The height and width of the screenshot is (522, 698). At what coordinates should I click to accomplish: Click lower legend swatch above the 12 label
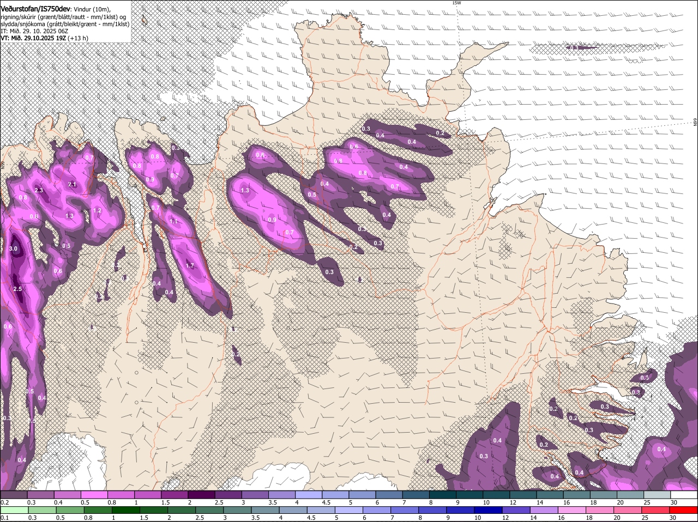click(x=516, y=510)
